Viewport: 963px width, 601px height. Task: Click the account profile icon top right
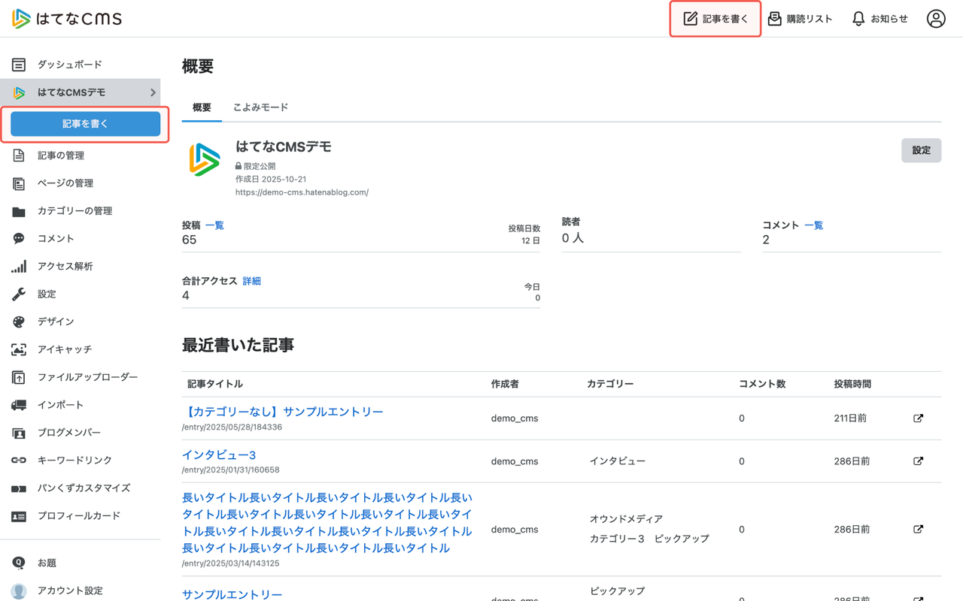(936, 18)
